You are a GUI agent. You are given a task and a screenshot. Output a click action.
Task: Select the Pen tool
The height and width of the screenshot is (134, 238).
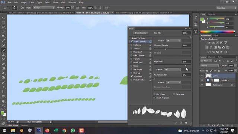pyautogui.click(x=3, y=83)
